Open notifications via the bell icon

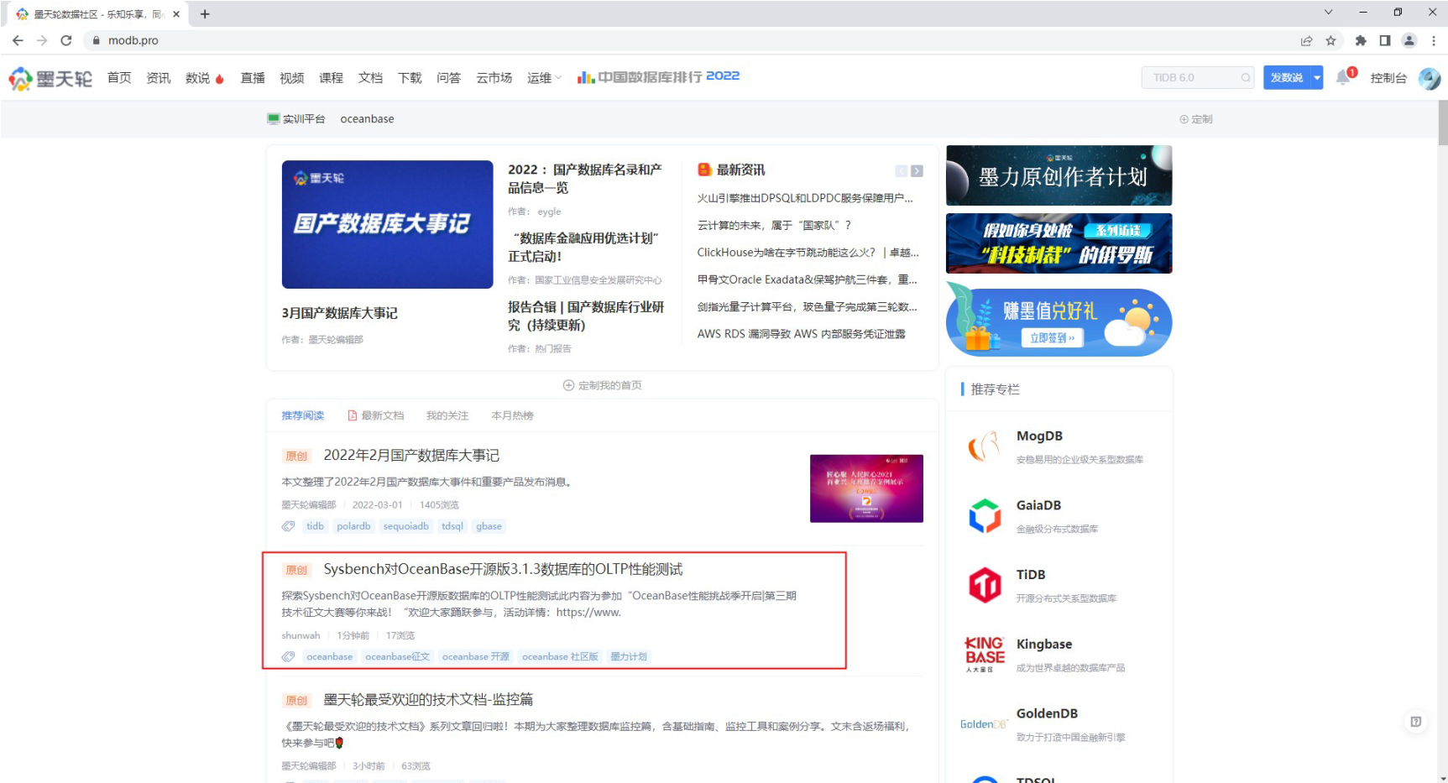(1343, 77)
